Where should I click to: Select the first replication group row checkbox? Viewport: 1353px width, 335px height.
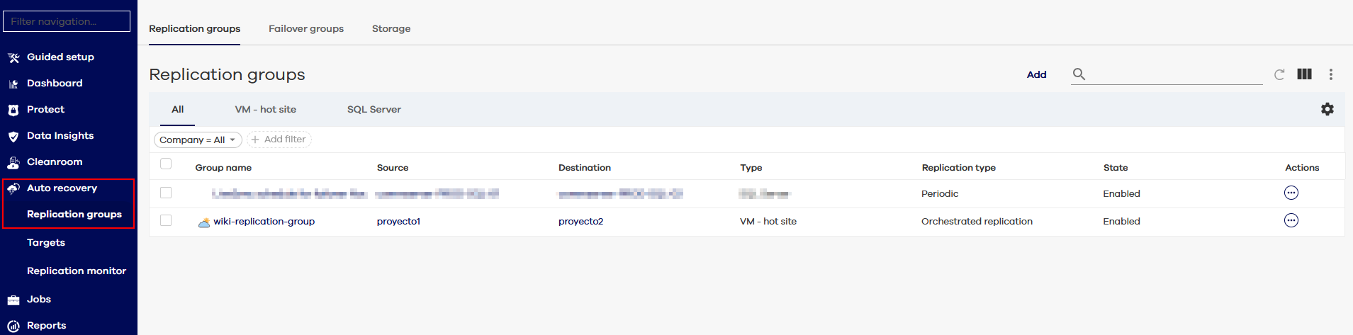(166, 193)
